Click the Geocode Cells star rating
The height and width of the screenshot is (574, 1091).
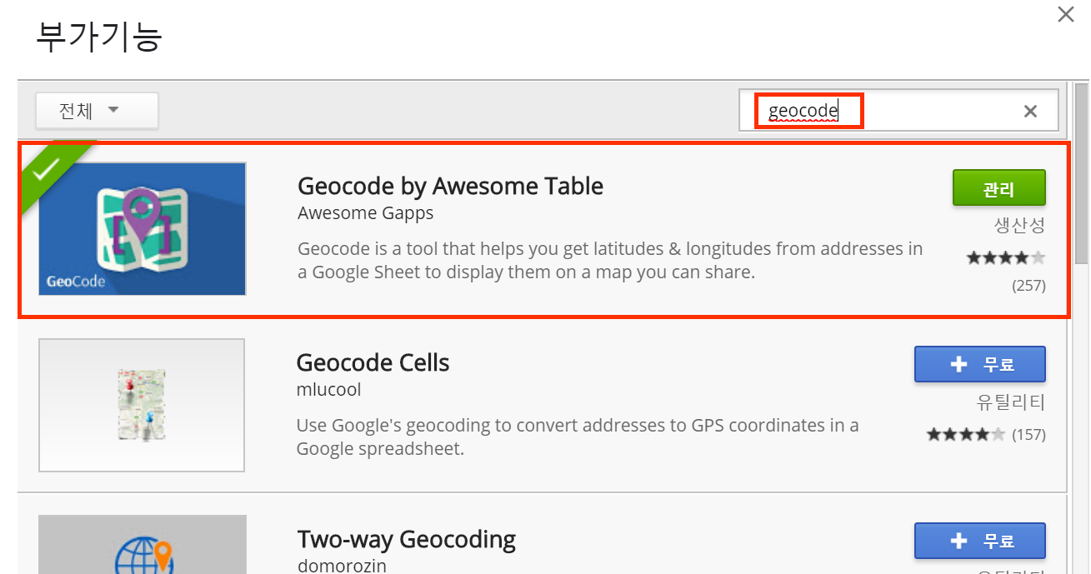[966, 435]
